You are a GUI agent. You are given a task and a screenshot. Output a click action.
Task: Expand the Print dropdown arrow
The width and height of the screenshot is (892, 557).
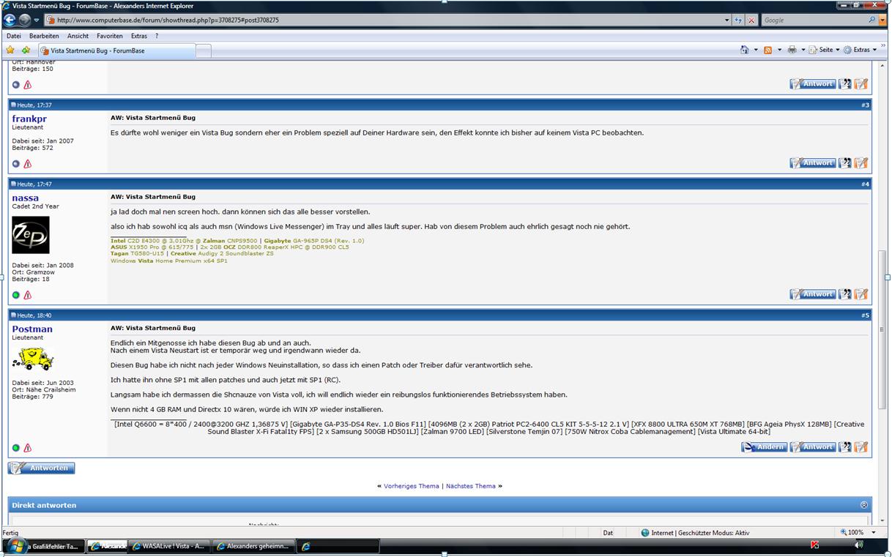[x=803, y=50]
